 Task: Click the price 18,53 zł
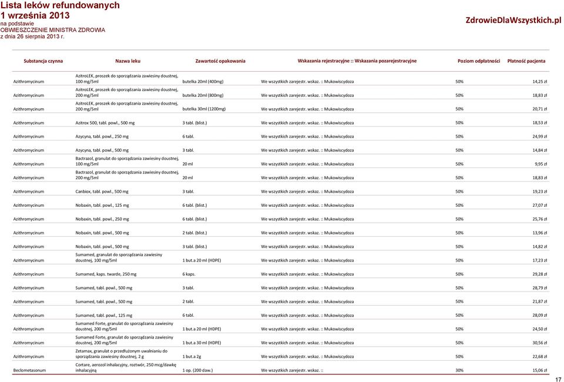pos(539,123)
